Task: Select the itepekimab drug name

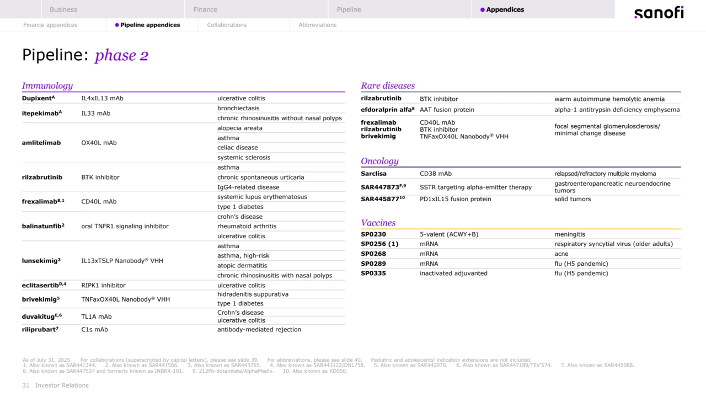Action: 42,113
